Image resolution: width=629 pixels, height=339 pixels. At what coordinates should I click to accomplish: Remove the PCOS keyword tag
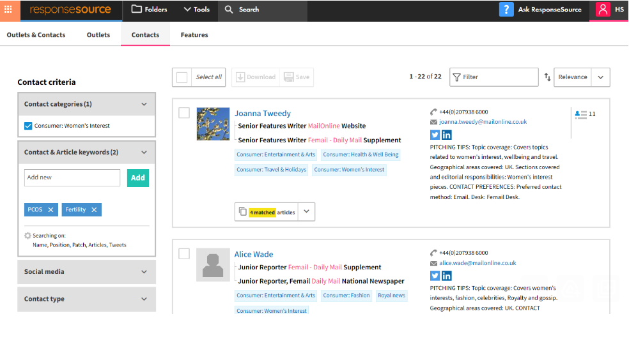[51, 210]
